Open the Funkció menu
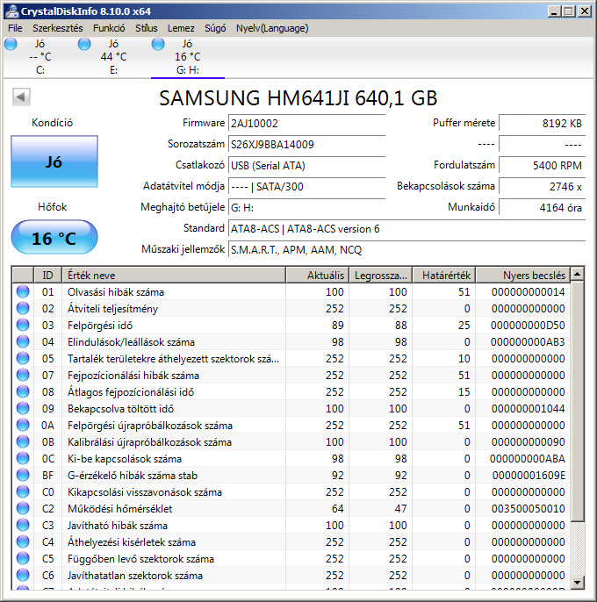This screenshot has height=602, width=597. coord(109,28)
